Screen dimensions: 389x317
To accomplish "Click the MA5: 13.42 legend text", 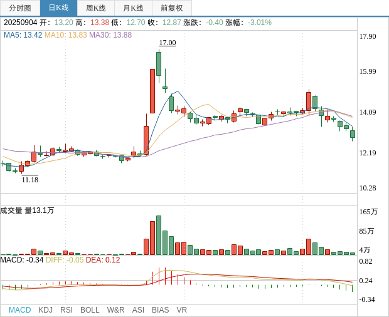I will (x=23, y=35).
